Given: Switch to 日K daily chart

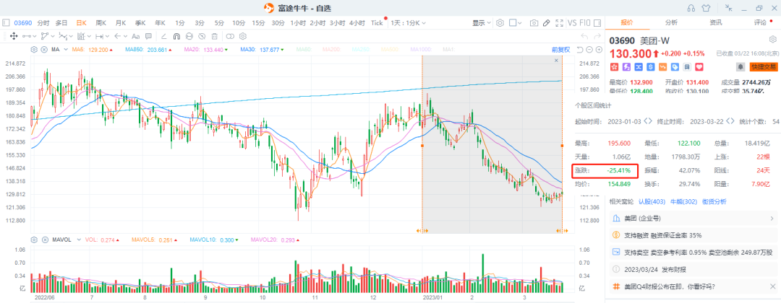Looking at the screenshot, I should tap(81, 23).
